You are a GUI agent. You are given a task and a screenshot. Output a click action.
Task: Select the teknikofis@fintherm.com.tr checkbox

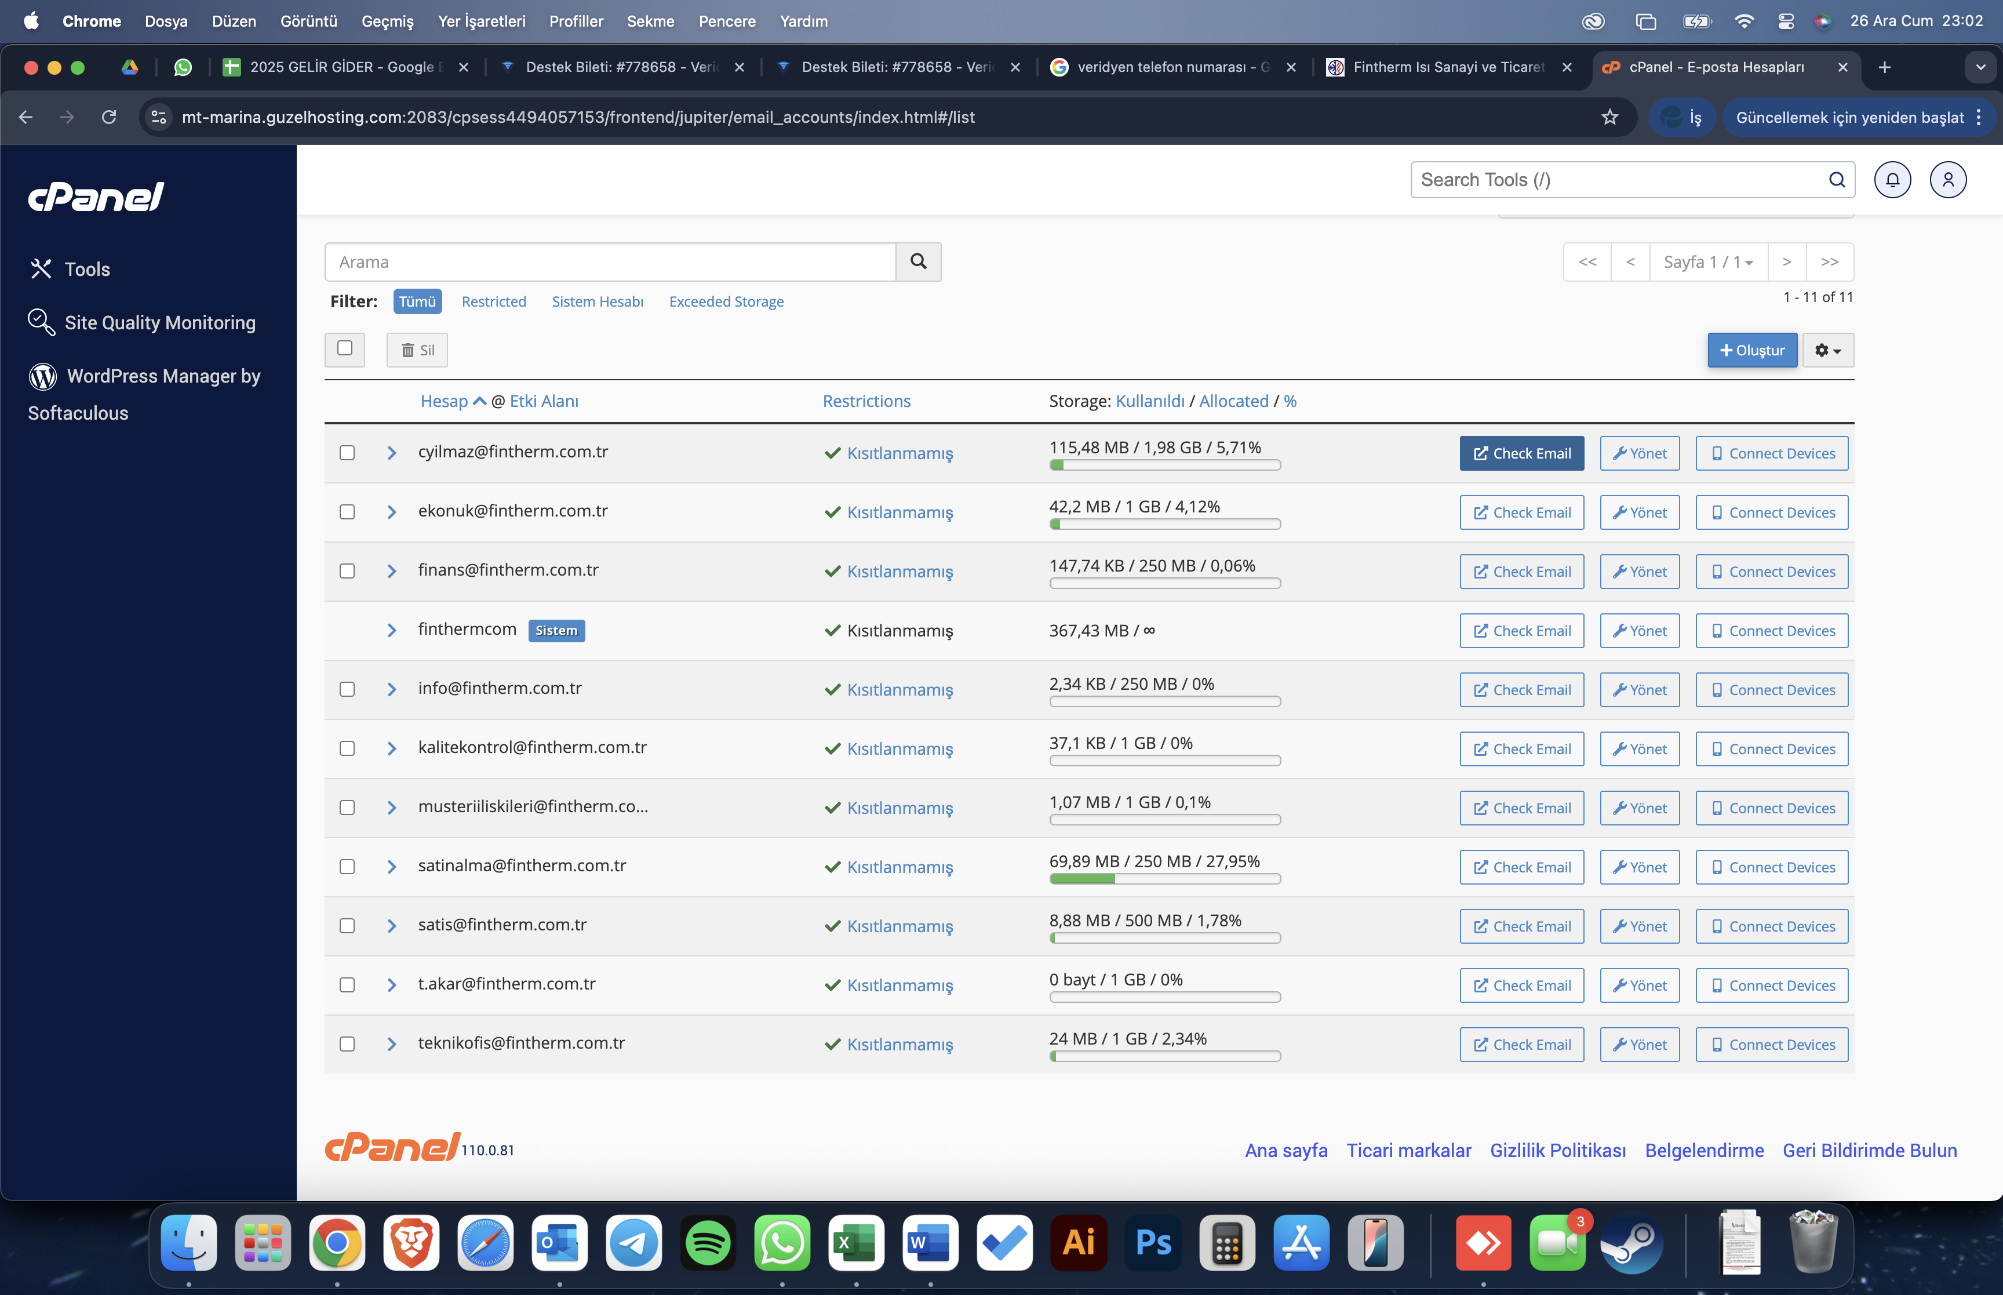click(347, 1045)
